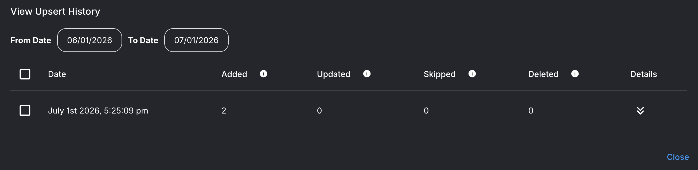Click the Date column header

[x=57, y=74]
